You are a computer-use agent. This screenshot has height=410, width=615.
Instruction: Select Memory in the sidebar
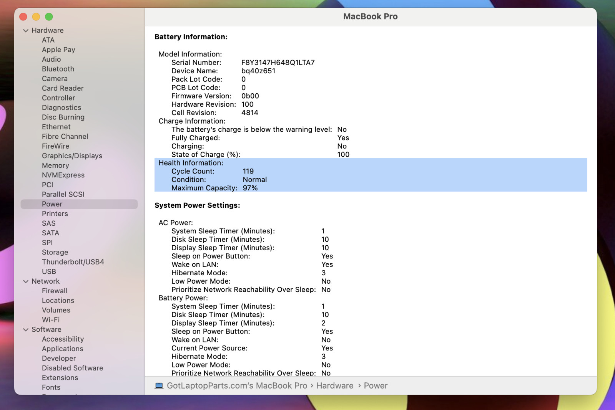click(55, 165)
